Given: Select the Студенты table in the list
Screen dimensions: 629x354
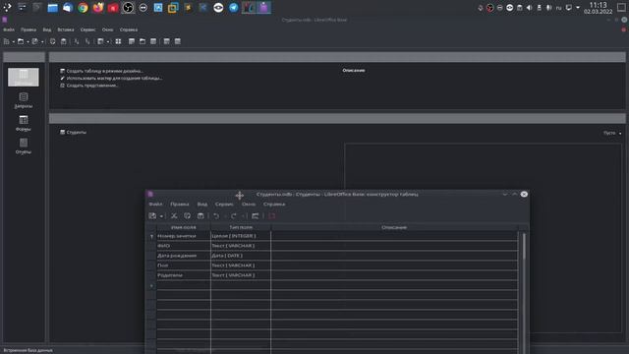Looking at the screenshot, I should [x=76, y=132].
